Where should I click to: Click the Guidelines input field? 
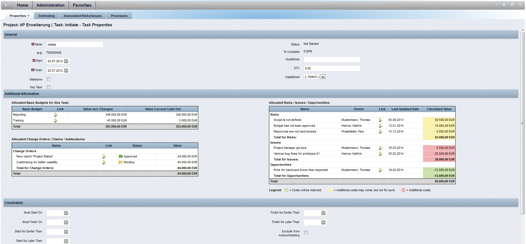[332, 59]
